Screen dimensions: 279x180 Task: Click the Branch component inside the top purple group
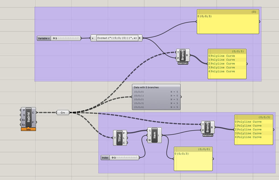point(183,55)
